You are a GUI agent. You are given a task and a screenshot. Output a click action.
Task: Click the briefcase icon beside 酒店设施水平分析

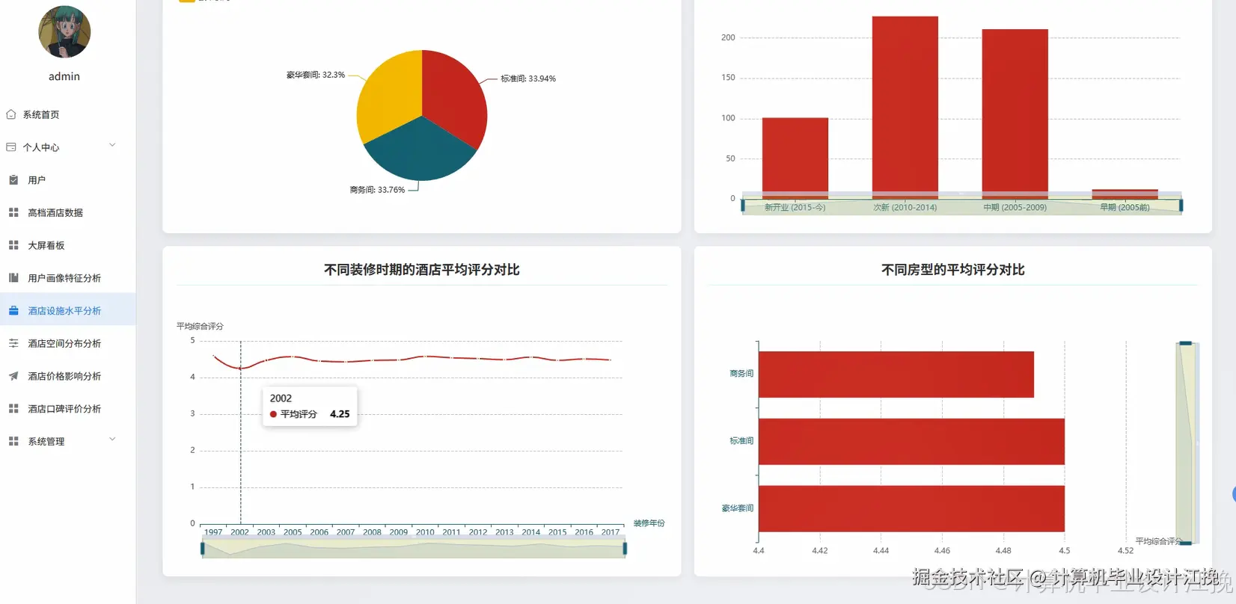13,310
